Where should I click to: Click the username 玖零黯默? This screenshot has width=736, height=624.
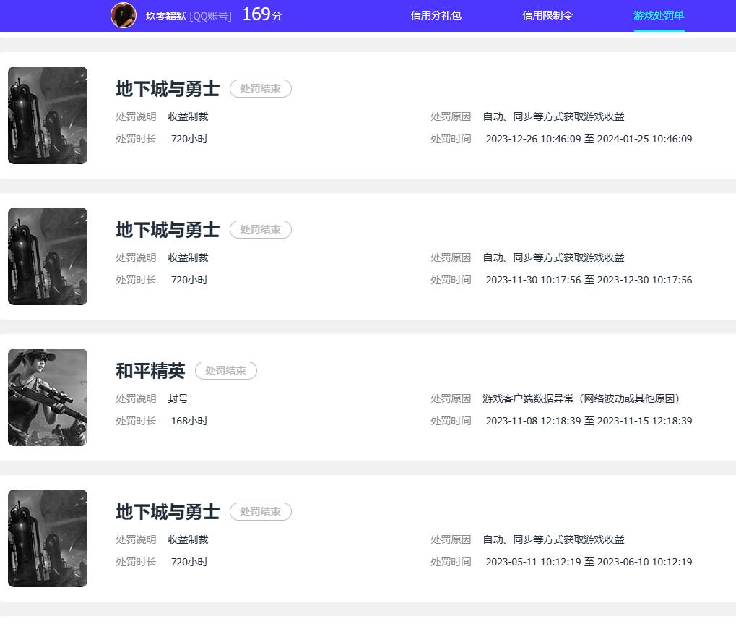click(x=165, y=15)
